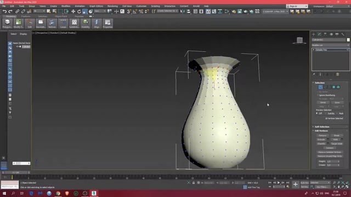The image size is (351, 197).
Task: Collapse the Selection rollout
Action: [x=319, y=83]
